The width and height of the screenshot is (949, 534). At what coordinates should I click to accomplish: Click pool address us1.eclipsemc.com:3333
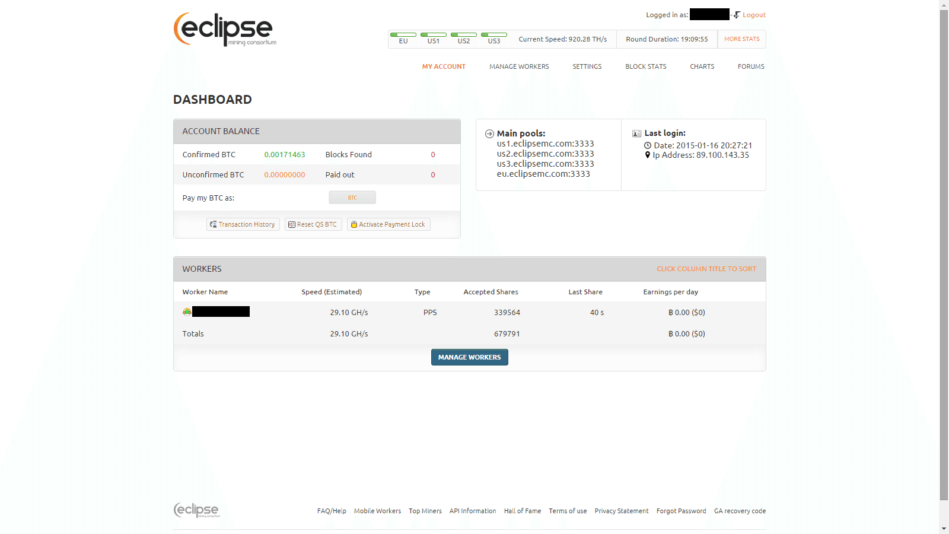coord(546,144)
